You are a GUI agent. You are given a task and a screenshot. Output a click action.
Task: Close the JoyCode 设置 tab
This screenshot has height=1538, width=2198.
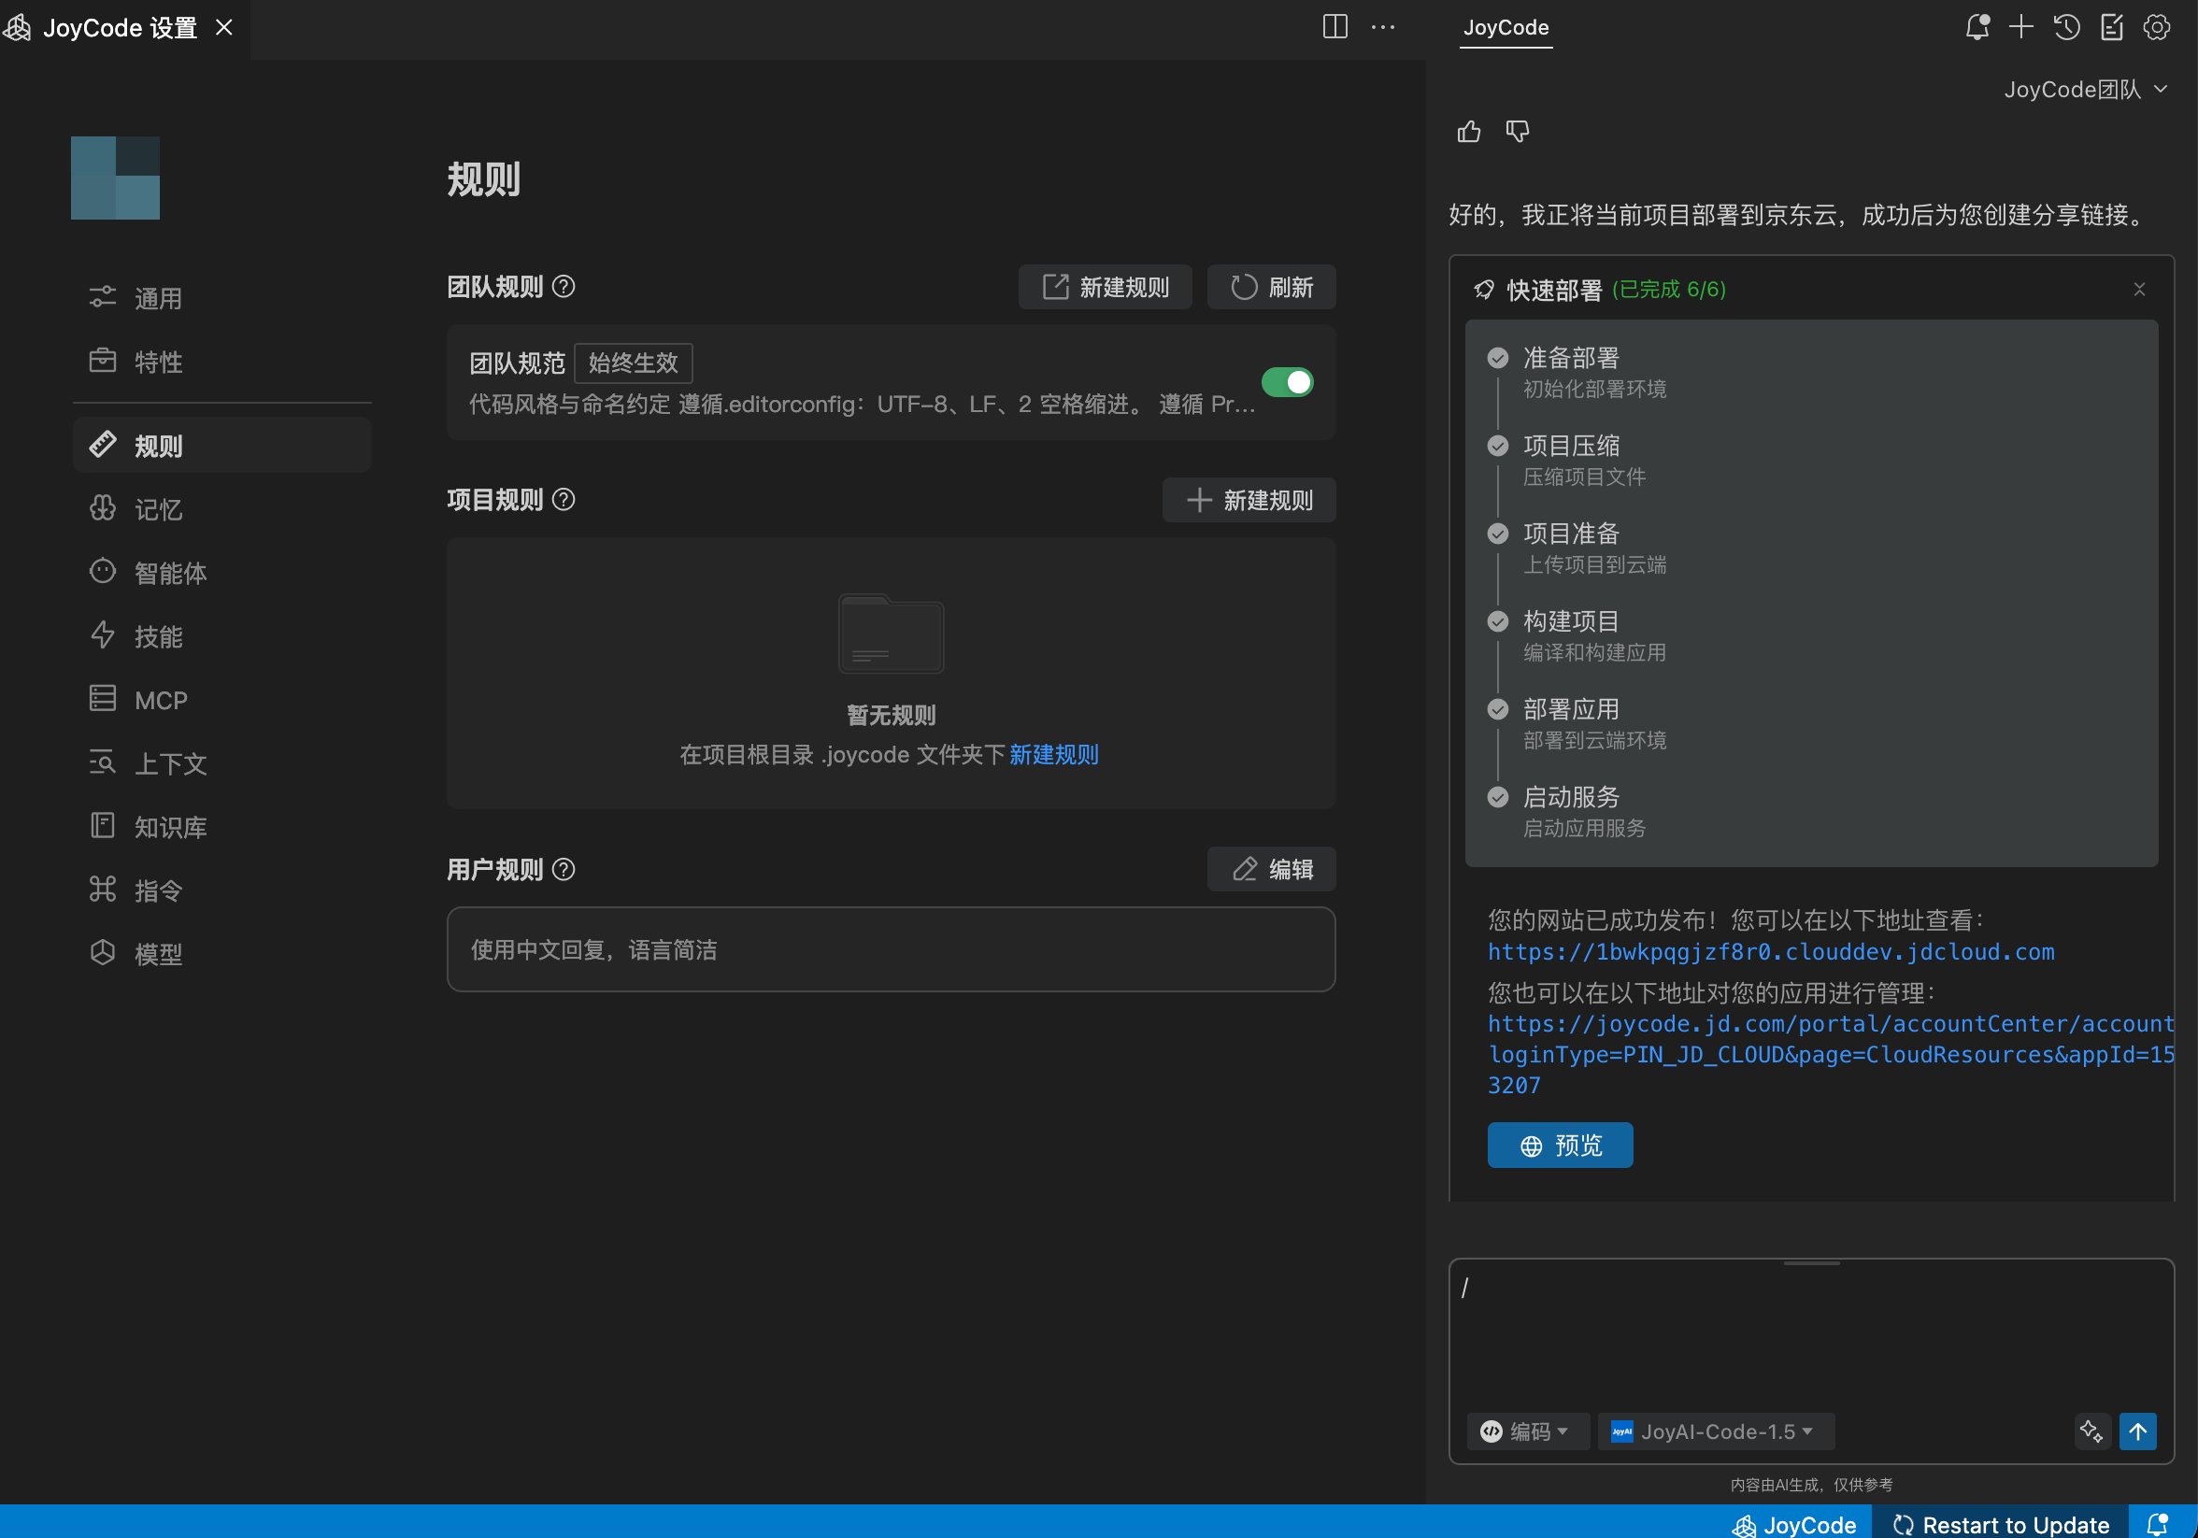coord(224,28)
